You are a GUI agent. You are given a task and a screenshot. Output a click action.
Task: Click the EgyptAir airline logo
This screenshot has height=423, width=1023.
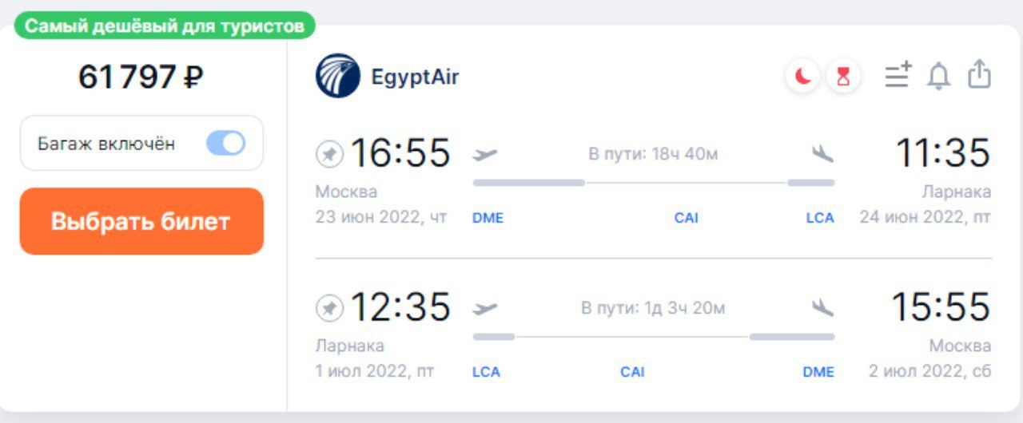point(337,76)
